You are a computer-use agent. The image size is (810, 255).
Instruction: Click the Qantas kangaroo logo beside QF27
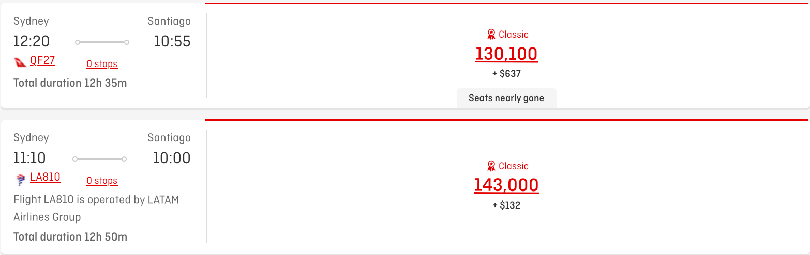(21, 62)
